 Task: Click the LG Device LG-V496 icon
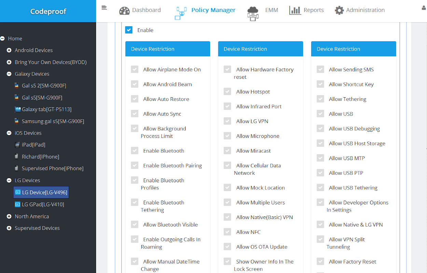(x=18, y=192)
